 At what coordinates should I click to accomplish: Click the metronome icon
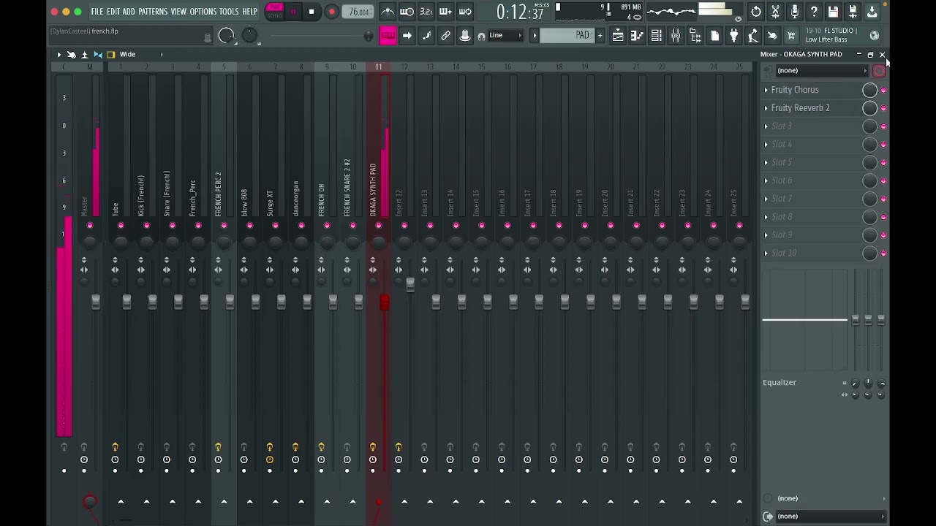tap(388, 12)
